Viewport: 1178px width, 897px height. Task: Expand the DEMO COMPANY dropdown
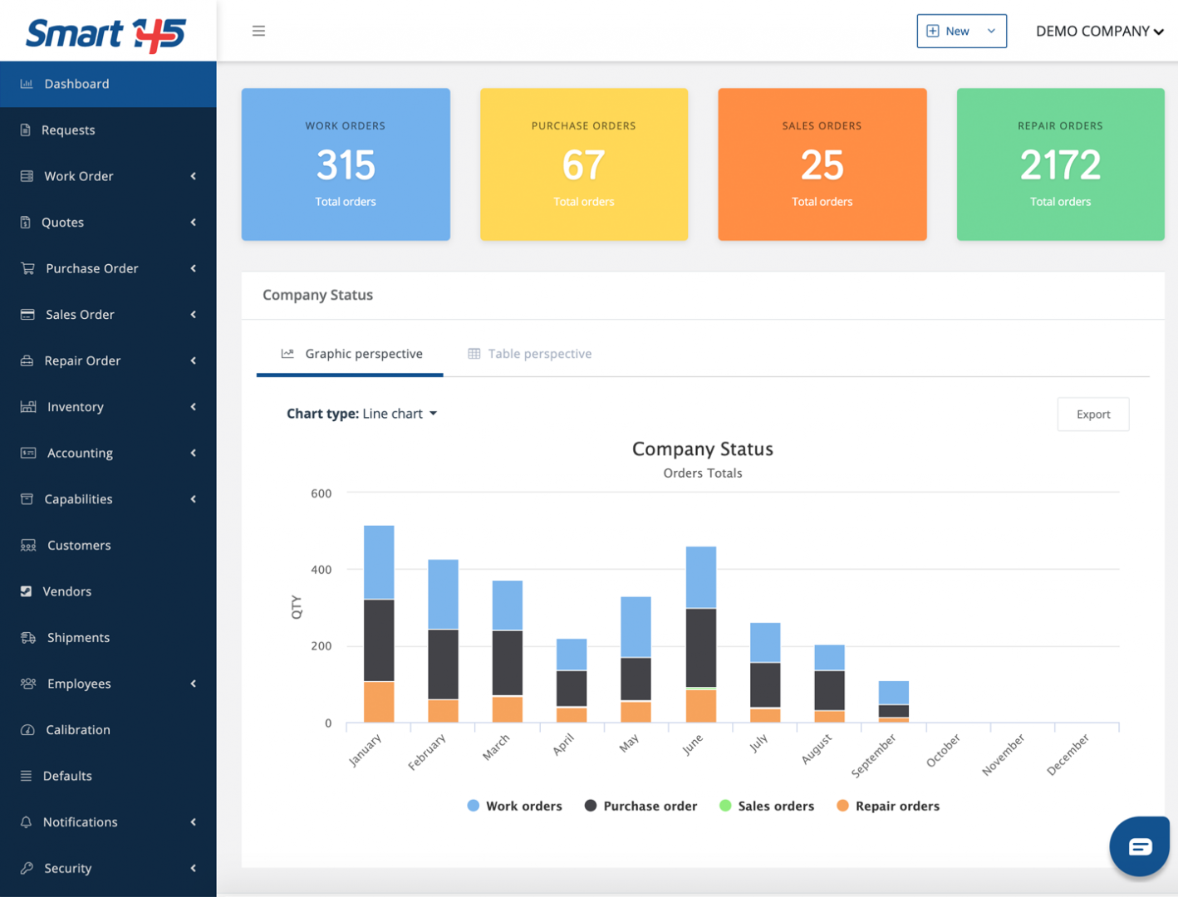pyautogui.click(x=1099, y=31)
